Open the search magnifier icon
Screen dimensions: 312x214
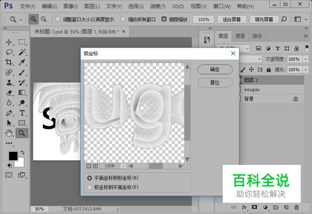point(284,19)
